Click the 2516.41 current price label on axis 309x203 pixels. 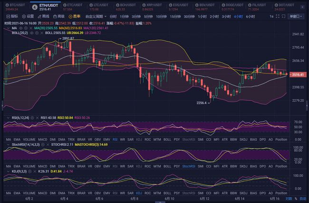pyautogui.click(x=298, y=74)
